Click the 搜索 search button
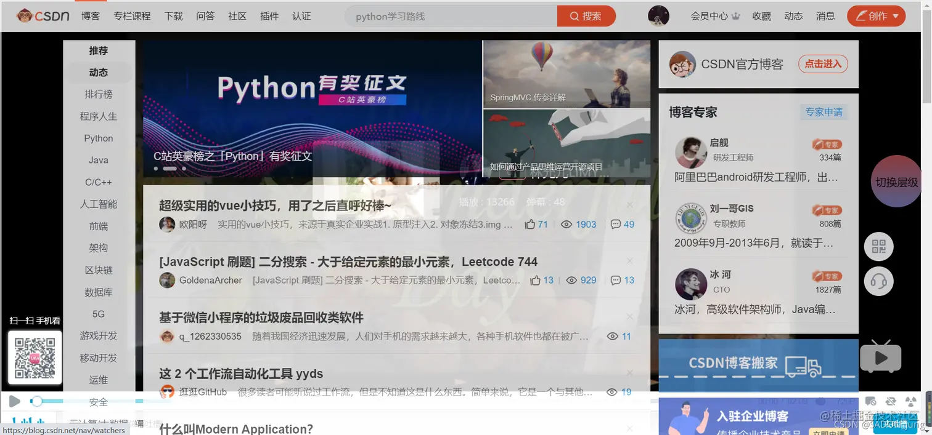 pyautogui.click(x=586, y=16)
